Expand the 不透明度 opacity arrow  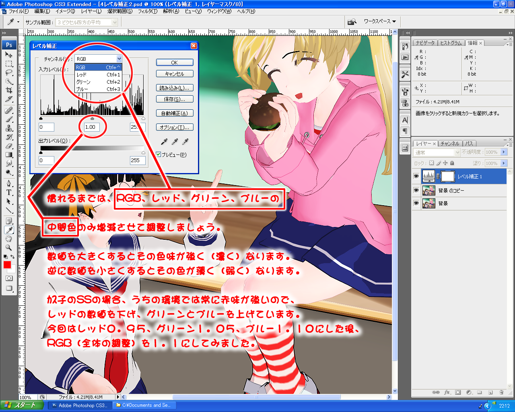[x=504, y=152]
